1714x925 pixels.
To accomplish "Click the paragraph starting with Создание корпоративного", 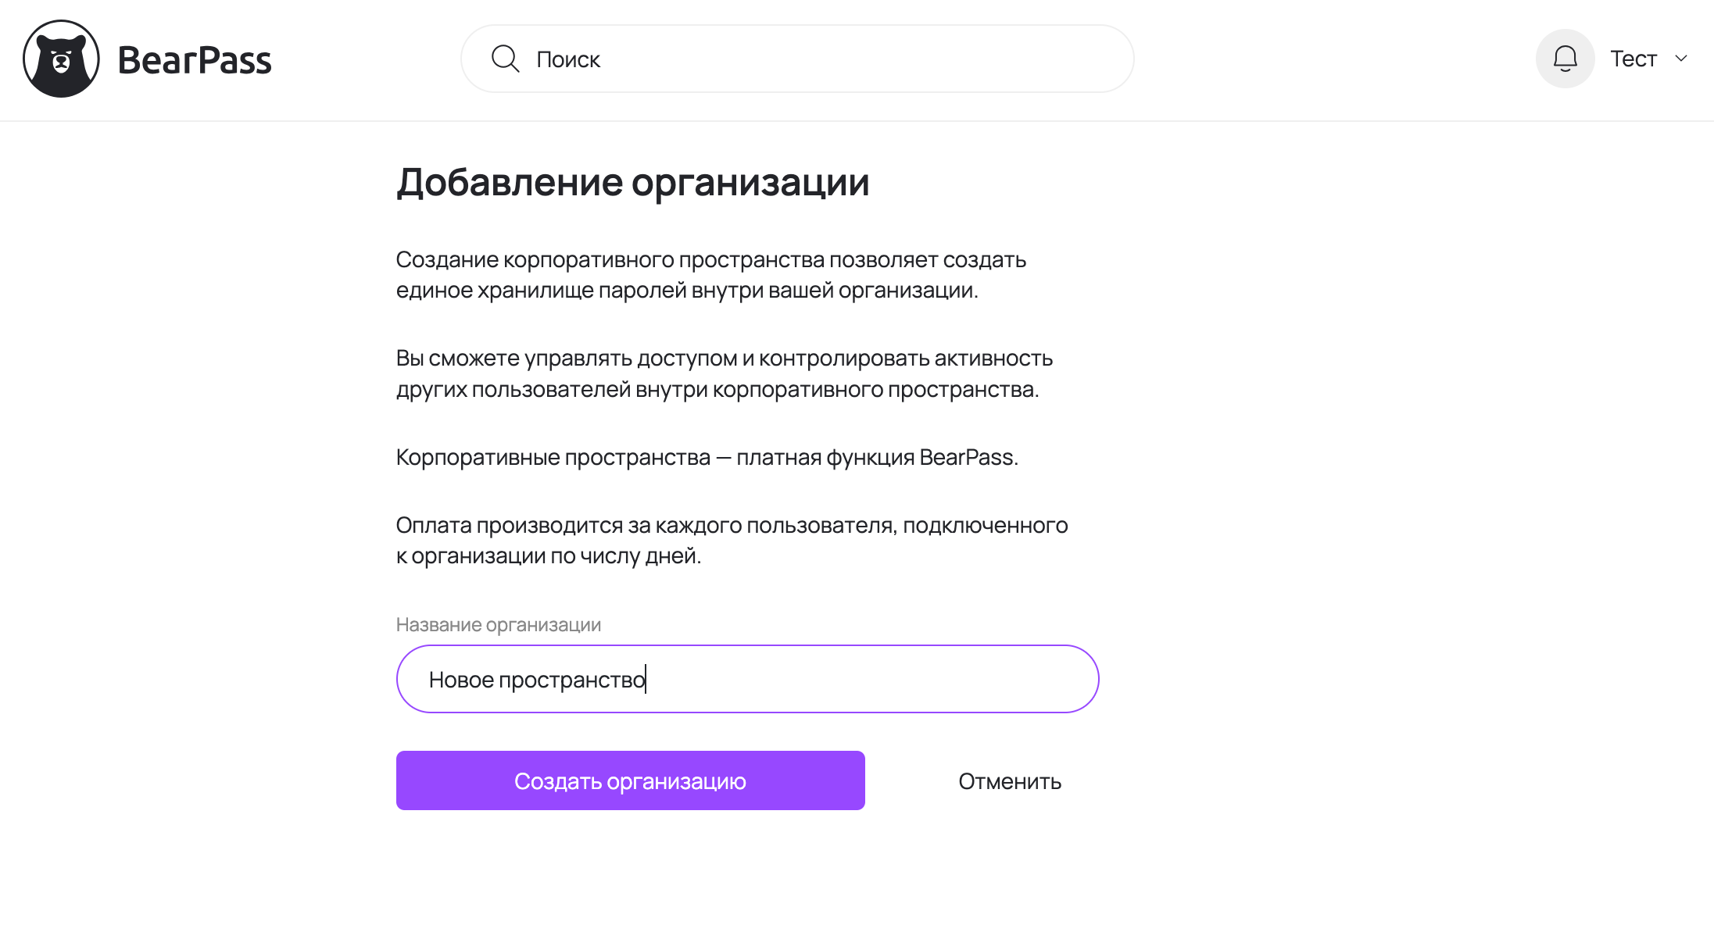I will pos(710,274).
